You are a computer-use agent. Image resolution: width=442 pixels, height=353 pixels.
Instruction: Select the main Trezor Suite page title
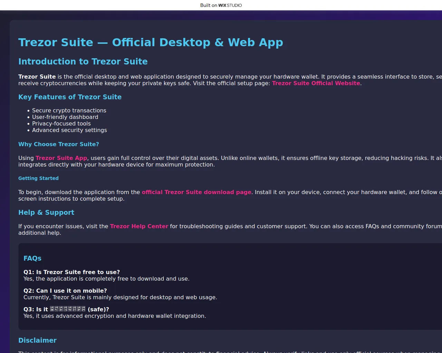coord(151,42)
